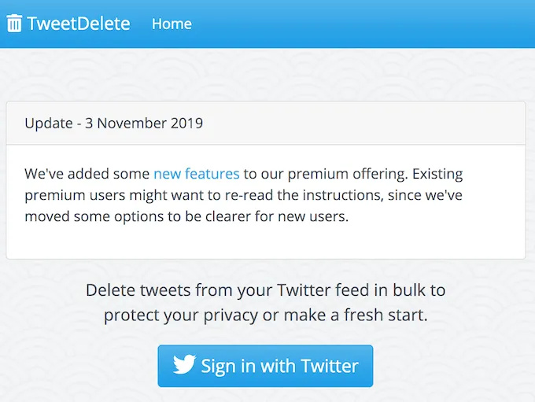Click 'Sign in' text on the blue button
Viewport: 535px width, 402px height.
(228, 366)
